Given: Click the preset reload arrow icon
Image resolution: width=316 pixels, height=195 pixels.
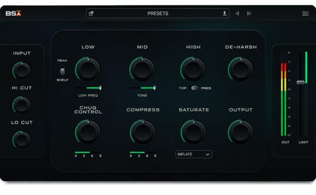Looking at the screenshot, I should [91, 13].
